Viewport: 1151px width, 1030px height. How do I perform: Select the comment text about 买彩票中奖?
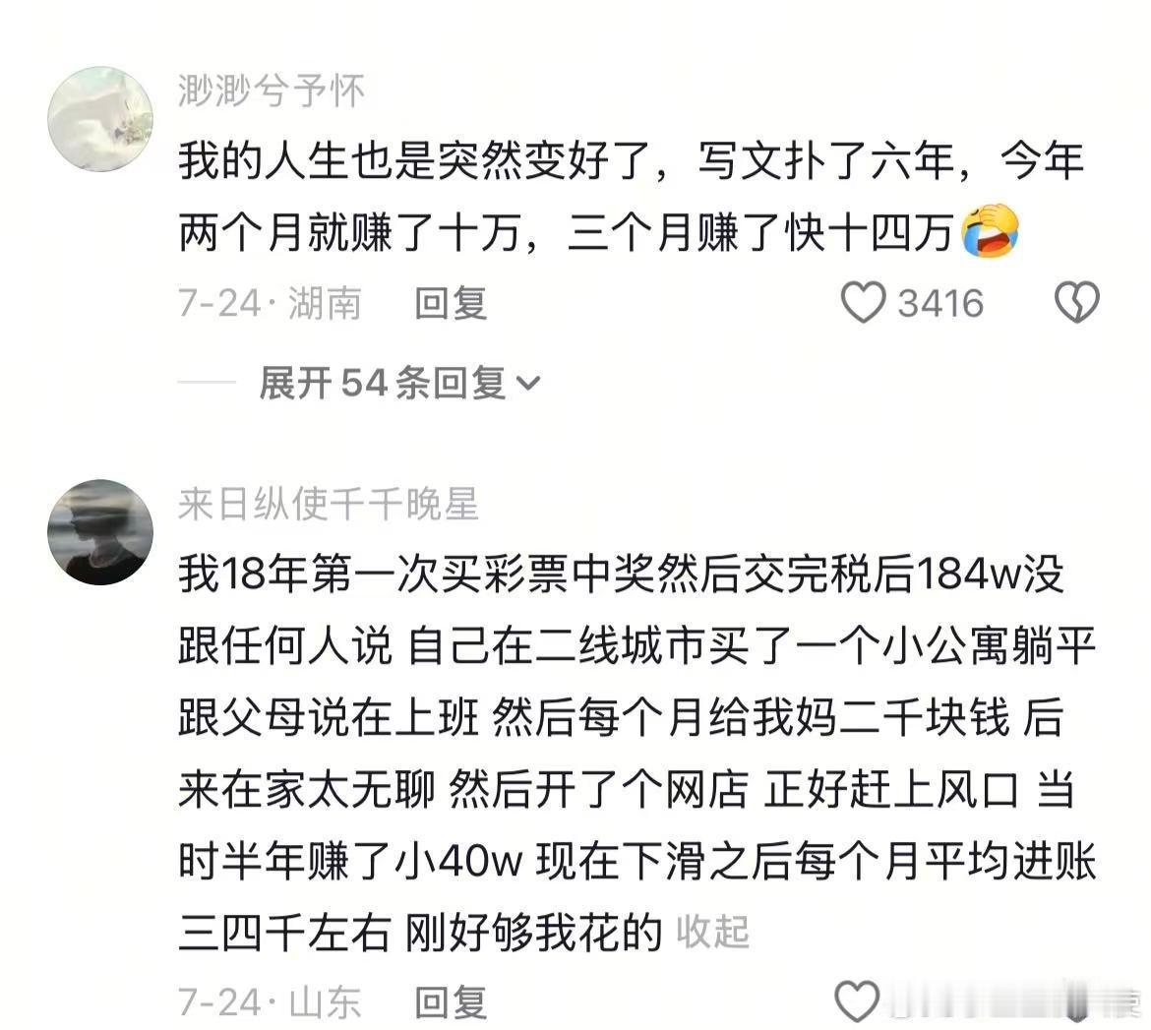(x=637, y=754)
